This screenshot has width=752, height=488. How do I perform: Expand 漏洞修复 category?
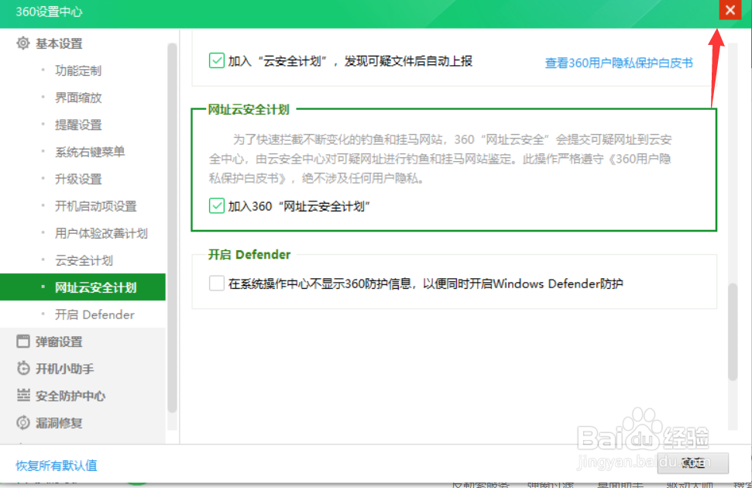tap(59, 423)
